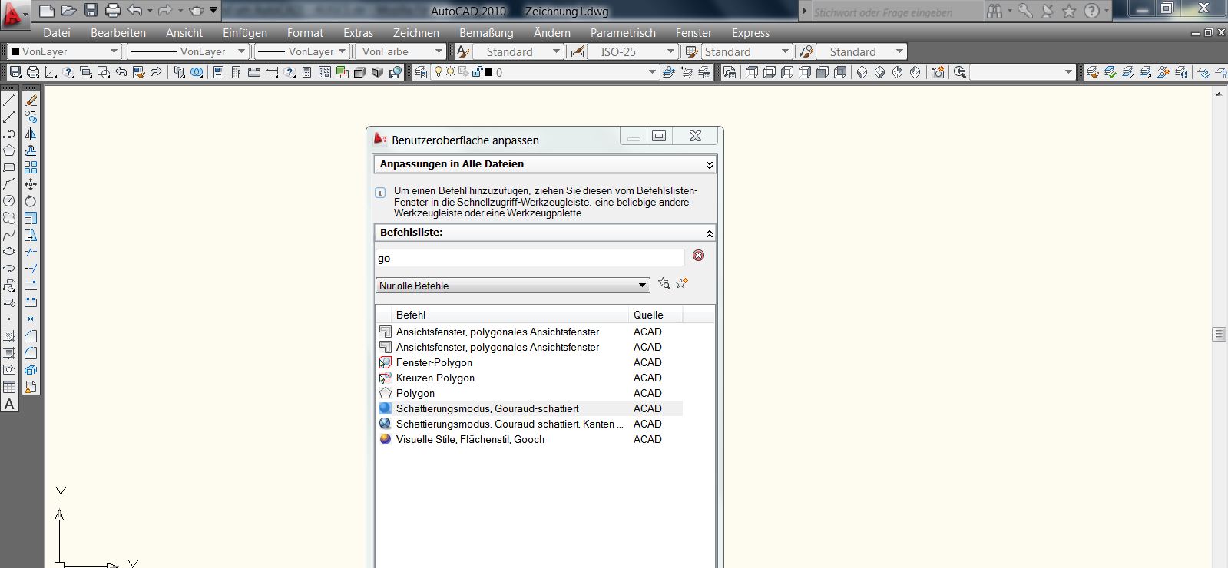Toggle the layer 0 light bulb on/off
The height and width of the screenshot is (568, 1228).
click(x=439, y=72)
